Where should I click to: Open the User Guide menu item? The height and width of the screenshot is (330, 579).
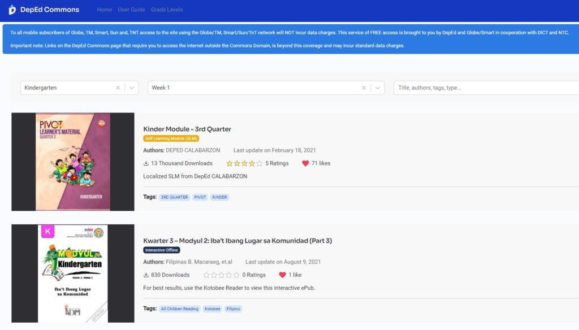131,10
